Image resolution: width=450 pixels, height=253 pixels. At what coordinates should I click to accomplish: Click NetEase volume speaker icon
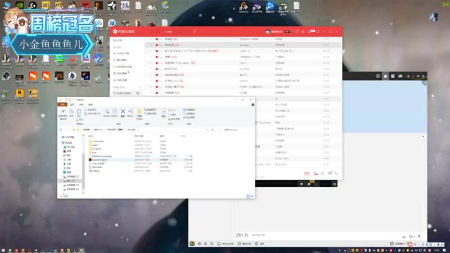322,174
